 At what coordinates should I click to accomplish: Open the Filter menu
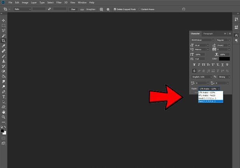click(x=59, y=2)
